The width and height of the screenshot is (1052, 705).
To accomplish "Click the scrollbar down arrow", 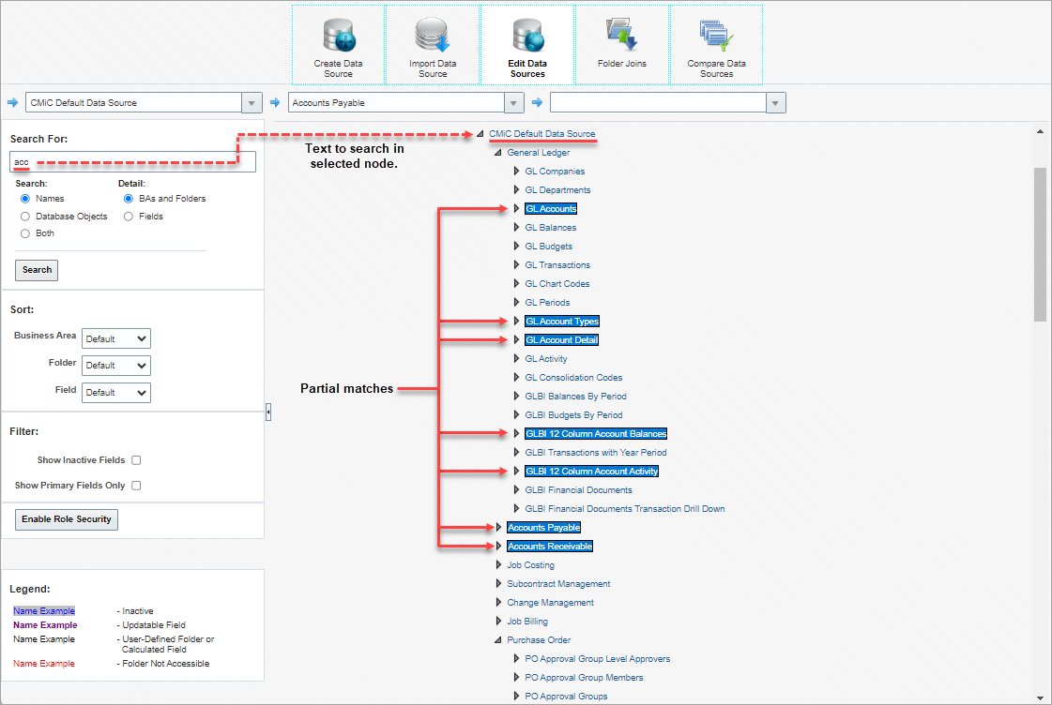I will (x=1040, y=697).
